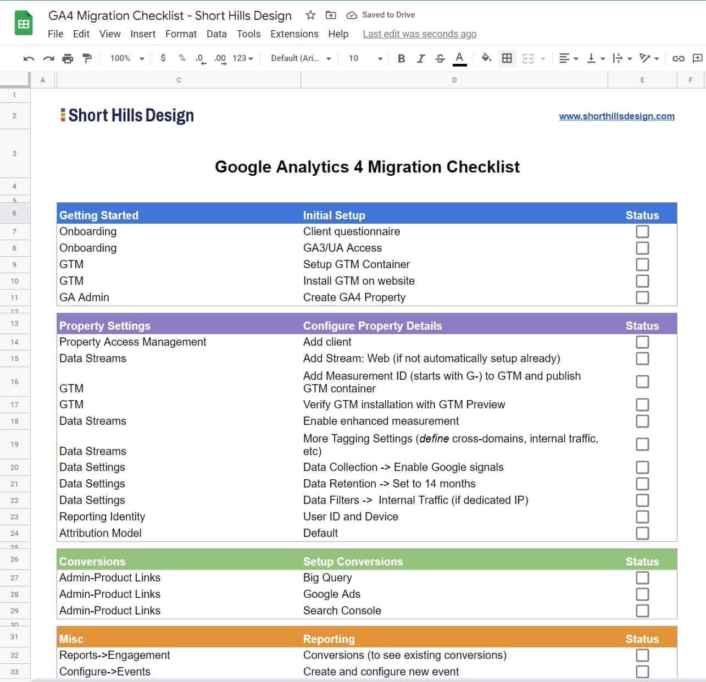Image resolution: width=706 pixels, height=682 pixels.
Task: Open the fill color bucket
Action: (486, 58)
